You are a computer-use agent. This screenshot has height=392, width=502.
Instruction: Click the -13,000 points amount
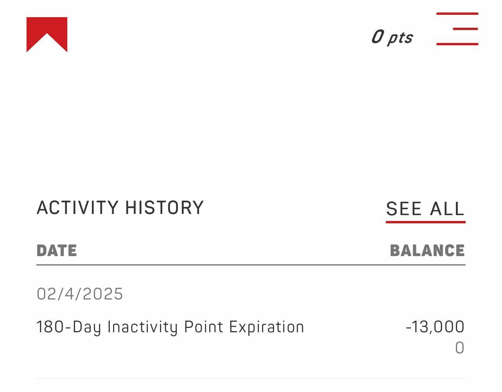(x=435, y=327)
